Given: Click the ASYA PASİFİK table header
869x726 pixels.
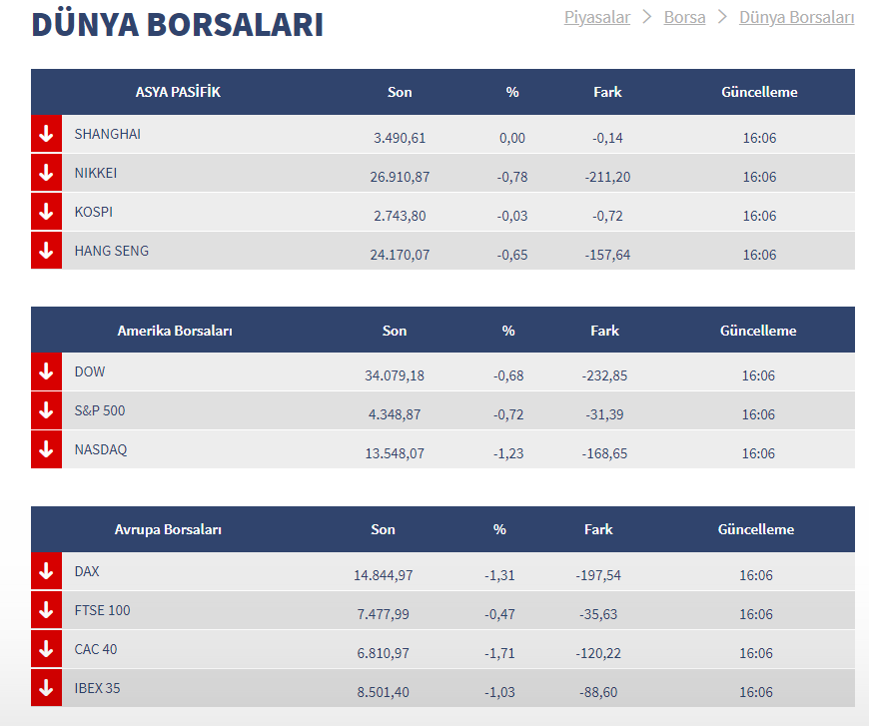Looking at the screenshot, I should [178, 92].
